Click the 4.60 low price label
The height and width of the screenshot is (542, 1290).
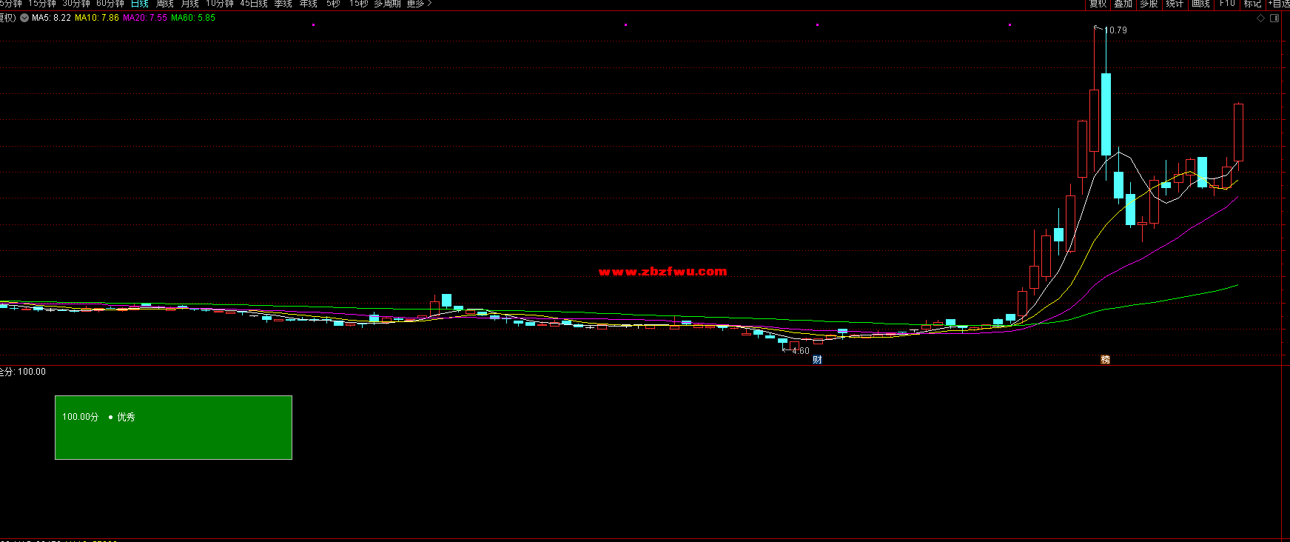801,351
